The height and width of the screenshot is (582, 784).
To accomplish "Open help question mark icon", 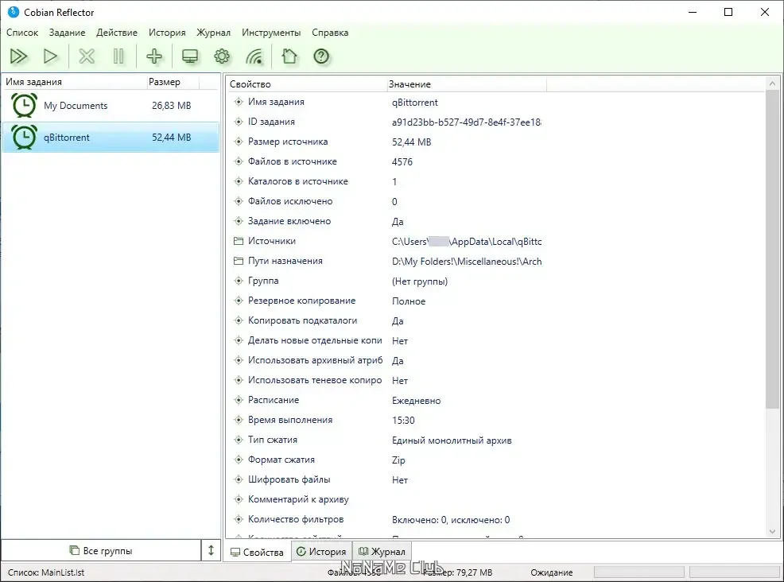I will pos(321,56).
